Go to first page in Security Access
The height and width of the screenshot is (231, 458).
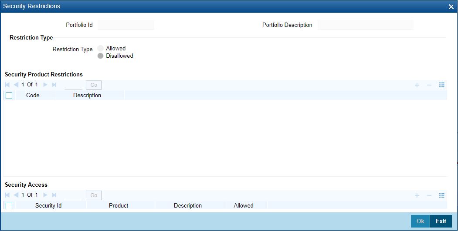[x=7, y=195]
